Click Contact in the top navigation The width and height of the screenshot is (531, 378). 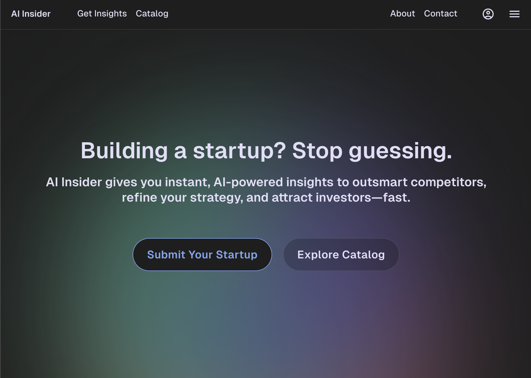point(440,13)
